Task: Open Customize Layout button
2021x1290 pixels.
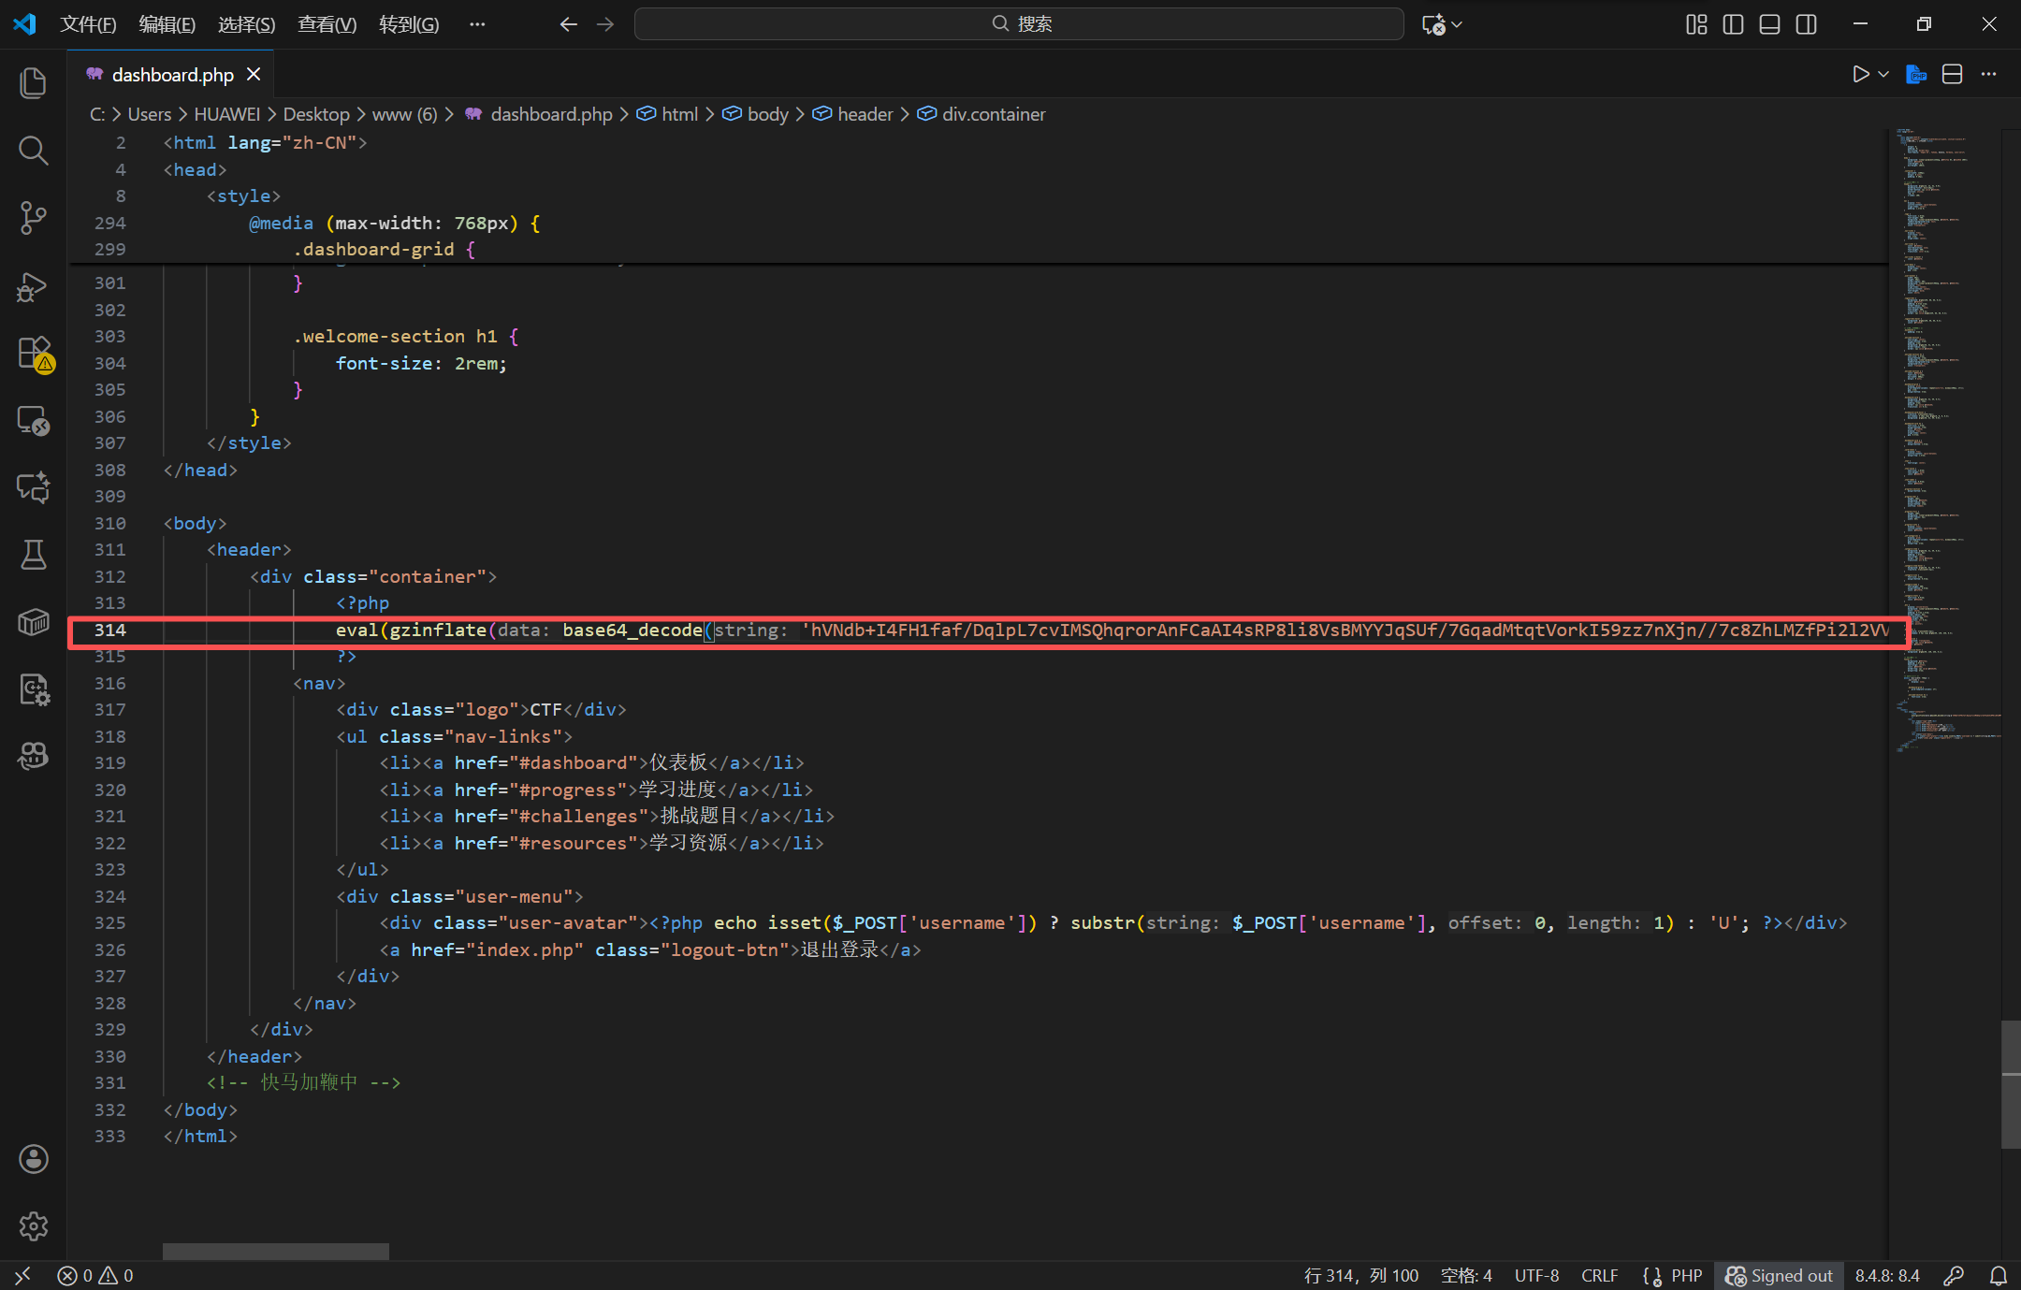Action: (x=1696, y=24)
